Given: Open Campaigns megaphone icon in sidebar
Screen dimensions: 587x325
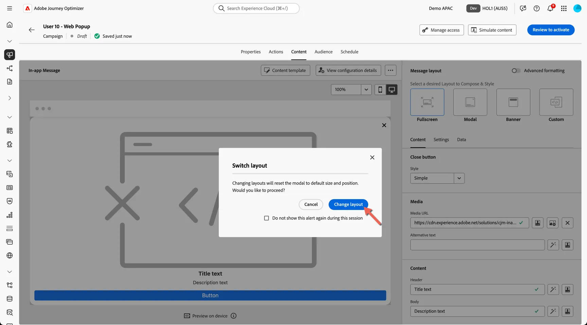Looking at the screenshot, I should 10,55.
